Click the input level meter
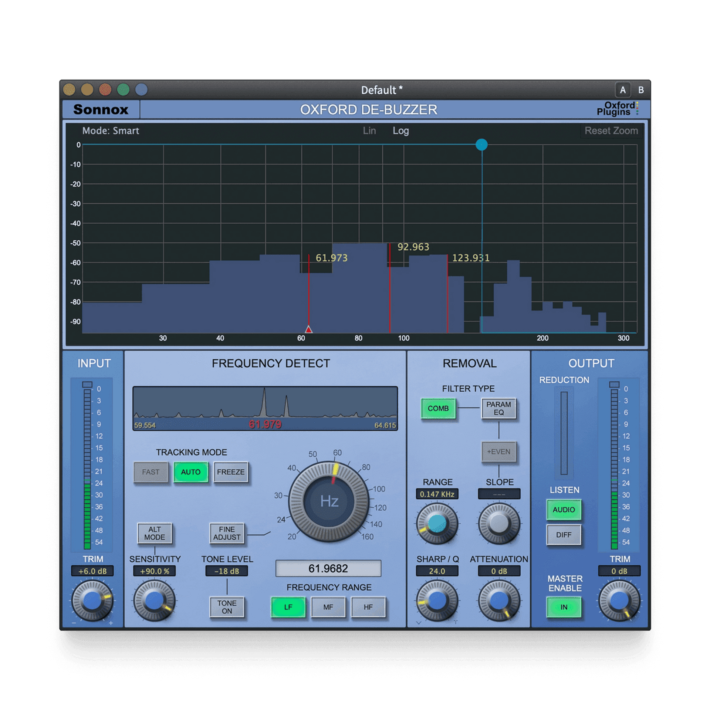The height and width of the screenshot is (710, 710). click(87, 465)
